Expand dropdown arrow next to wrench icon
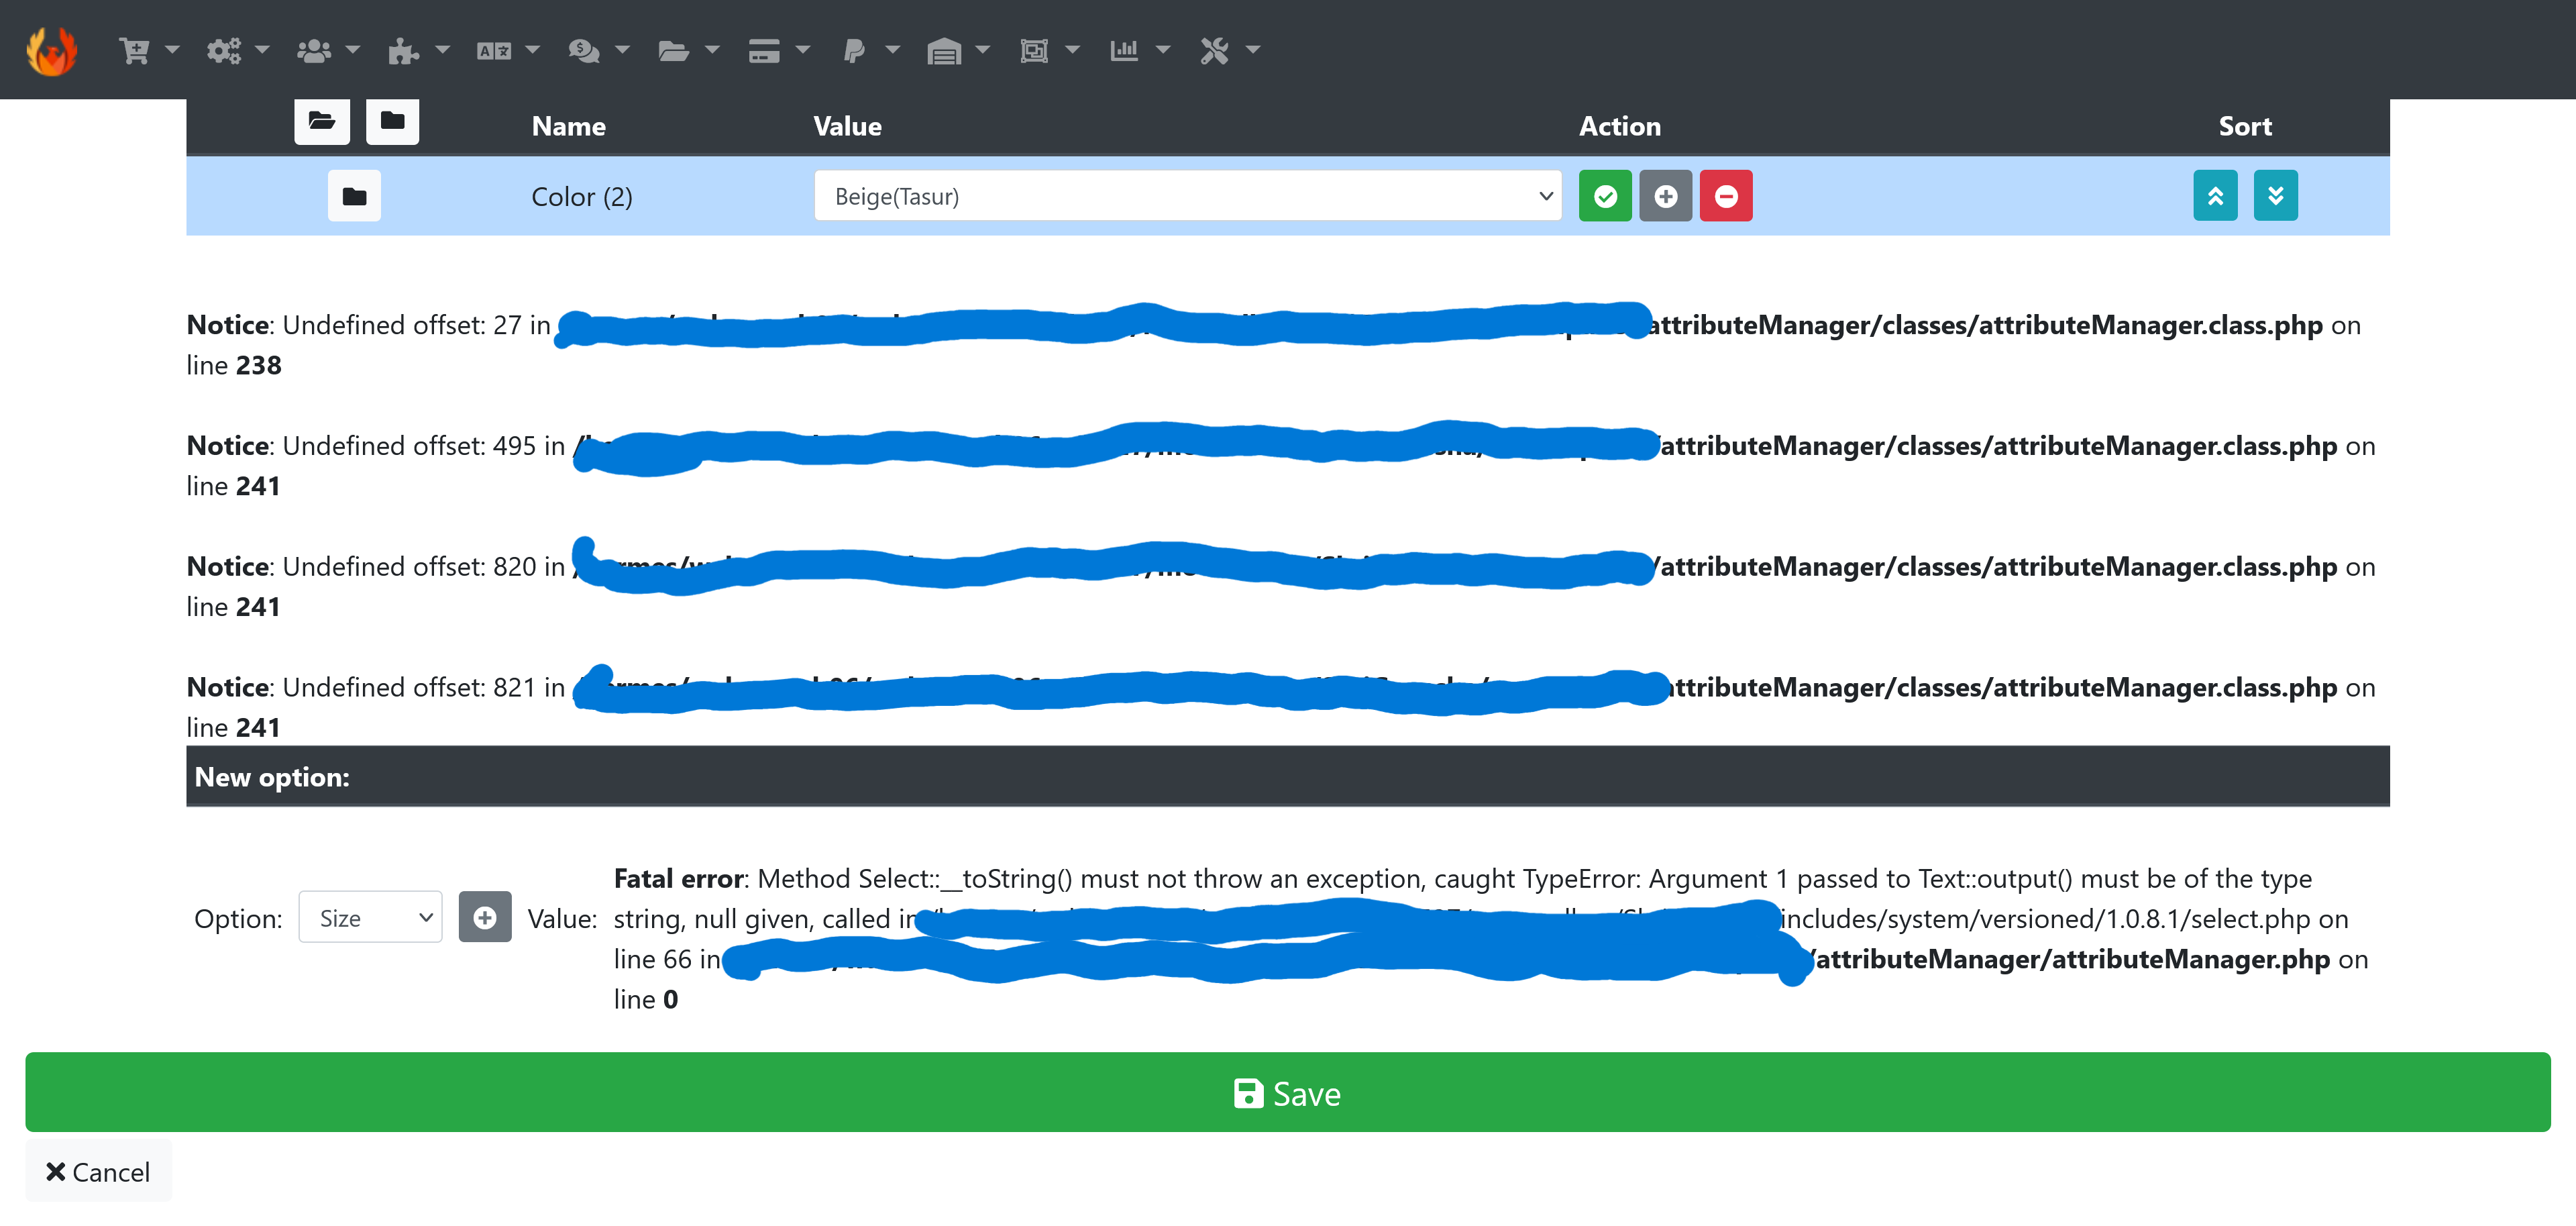The width and height of the screenshot is (2576, 1226). (1252, 50)
